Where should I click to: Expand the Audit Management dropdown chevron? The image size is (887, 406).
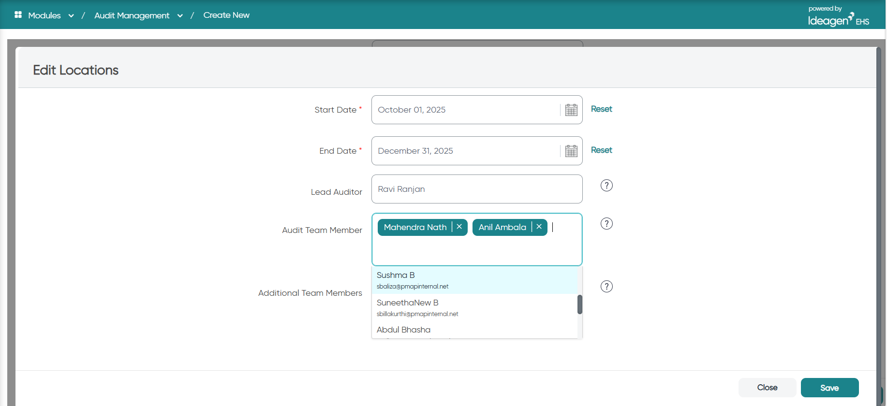pos(180,16)
